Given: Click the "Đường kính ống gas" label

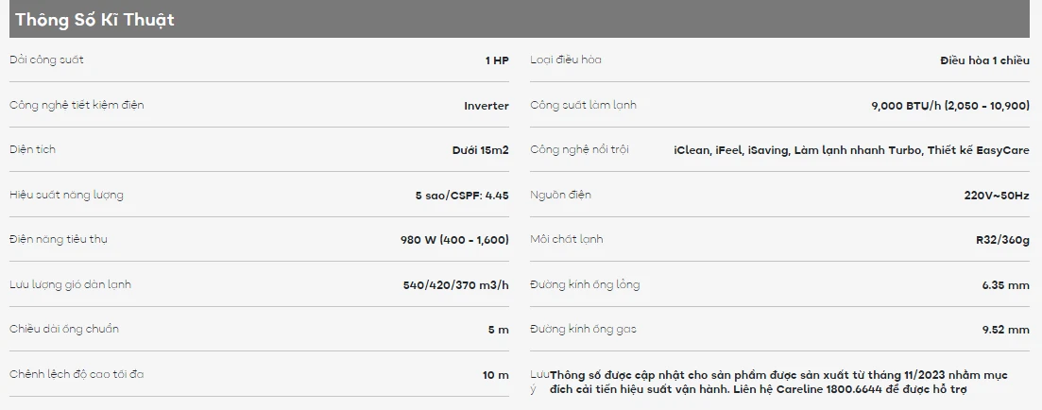Looking at the screenshot, I should [583, 329].
